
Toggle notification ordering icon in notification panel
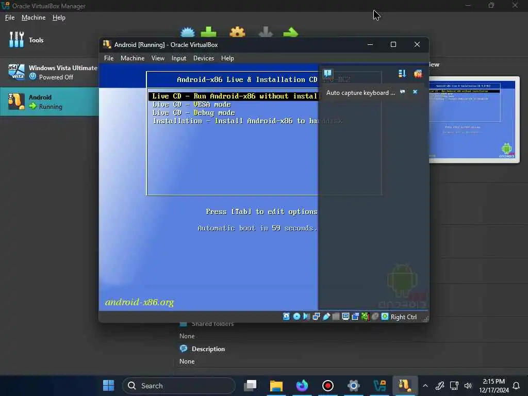click(402, 74)
